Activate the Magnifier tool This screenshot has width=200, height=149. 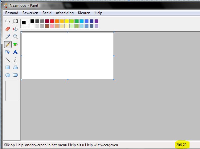[15, 37]
